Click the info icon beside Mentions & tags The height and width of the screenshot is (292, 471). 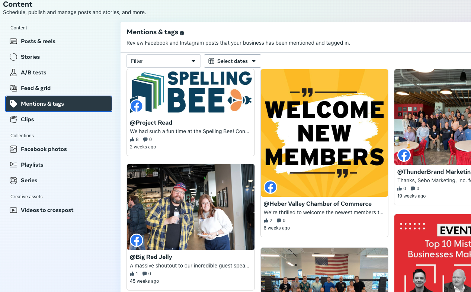tap(182, 33)
